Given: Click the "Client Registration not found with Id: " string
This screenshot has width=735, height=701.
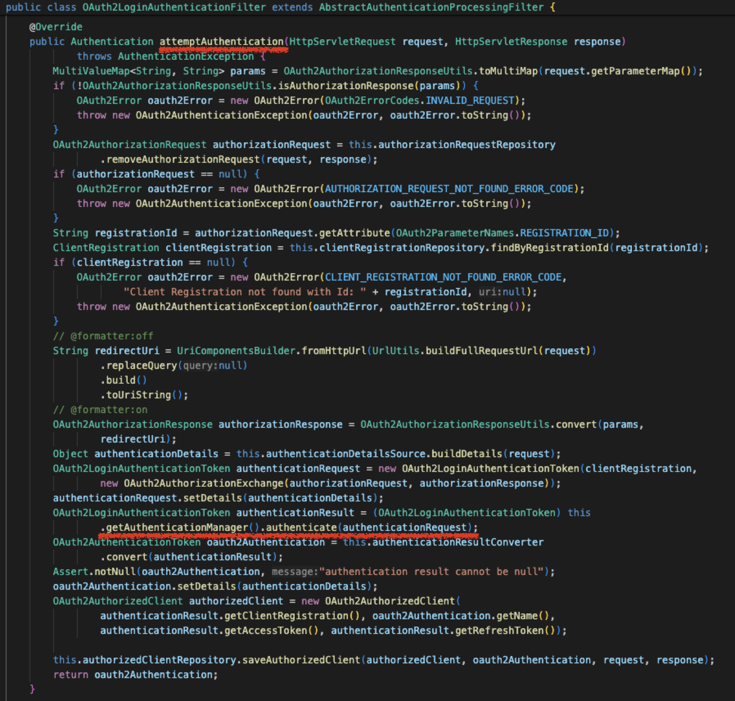Looking at the screenshot, I should (245, 292).
